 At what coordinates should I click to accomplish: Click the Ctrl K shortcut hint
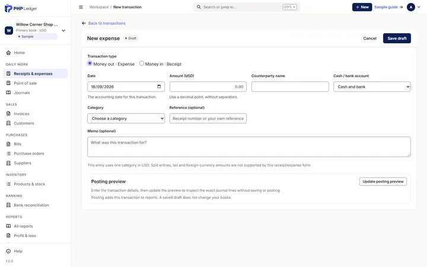pos(290,7)
